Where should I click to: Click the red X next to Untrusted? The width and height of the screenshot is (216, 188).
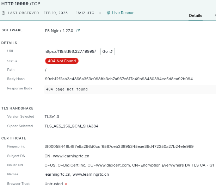pyautogui.click(x=66, y=184)
